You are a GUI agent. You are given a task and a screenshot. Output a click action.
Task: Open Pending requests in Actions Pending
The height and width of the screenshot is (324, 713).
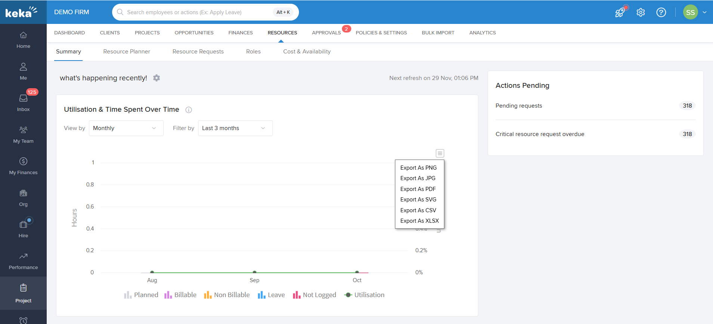519,106
